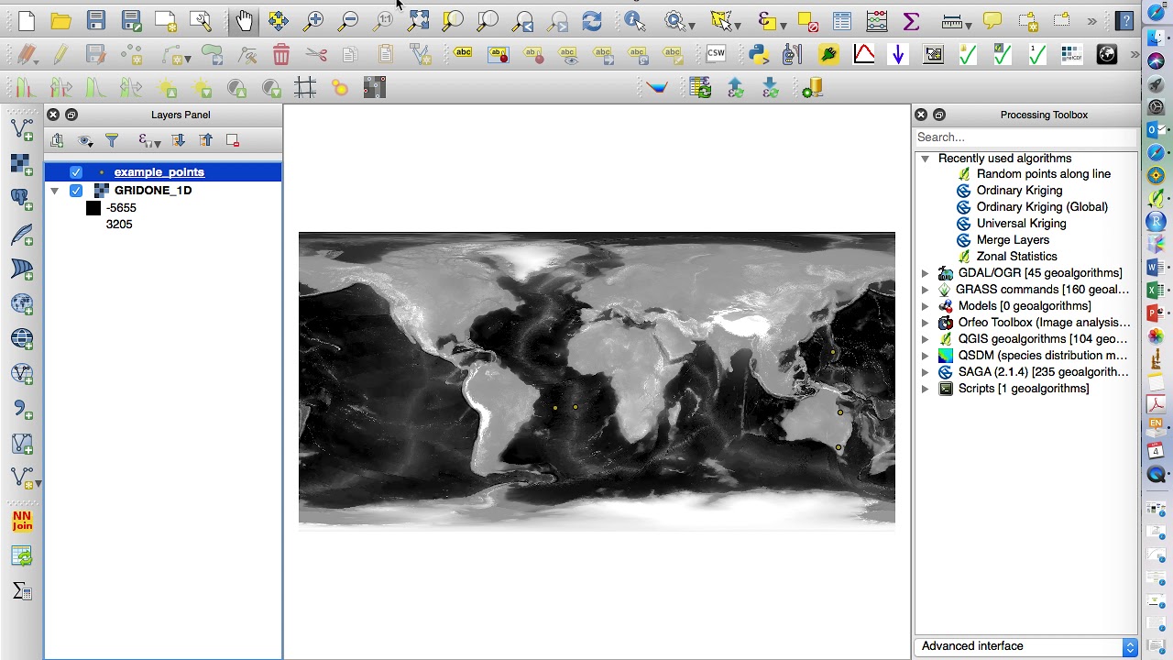Open the attribute table
Screen dimensions: 1173x660
(x=841, y=20)
